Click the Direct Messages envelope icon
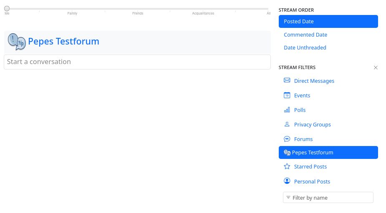This screenshot has height=213, width=386. [x=287, y=80]
